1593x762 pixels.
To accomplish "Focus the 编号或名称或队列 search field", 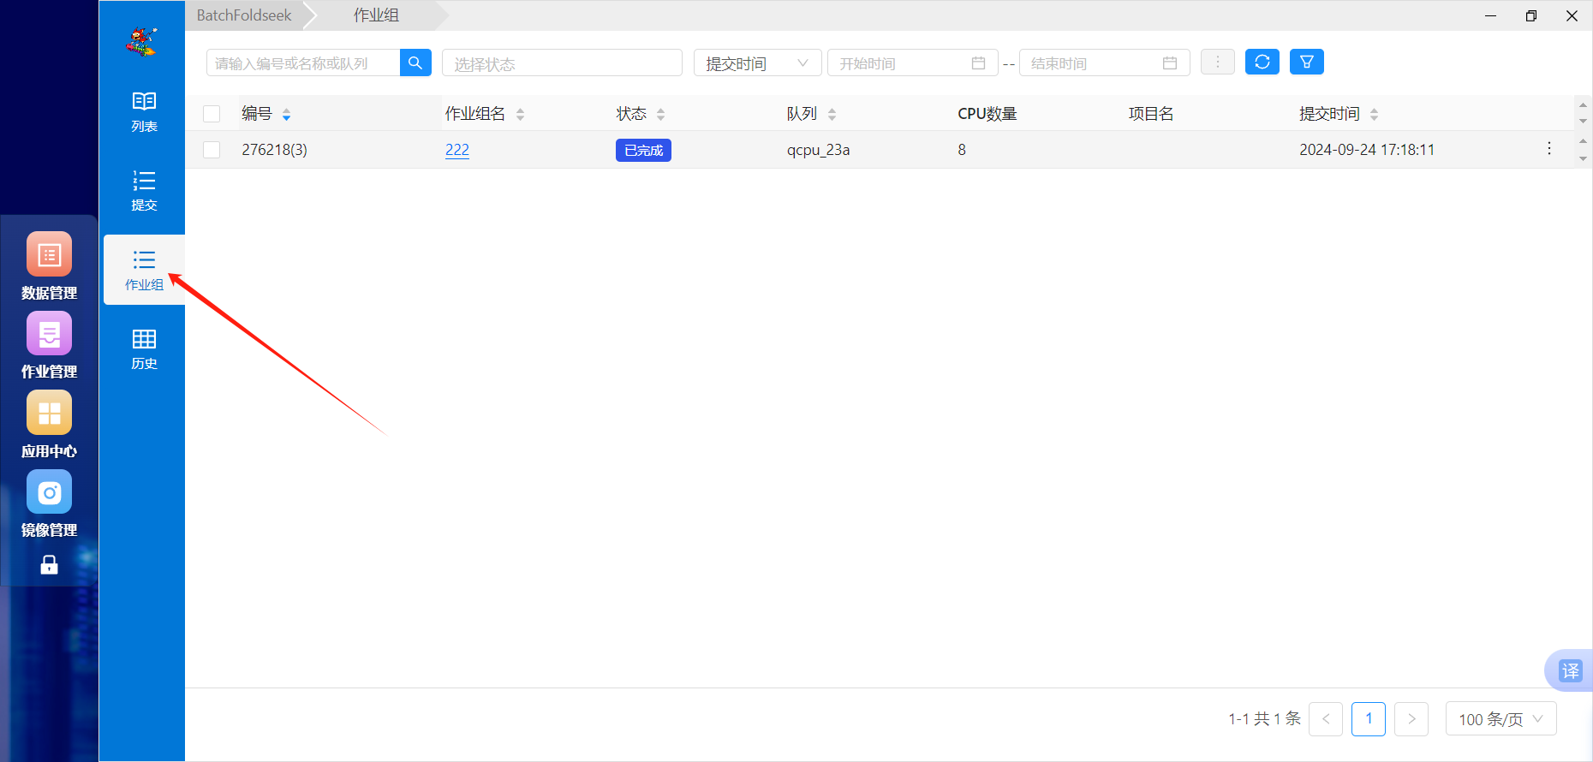I will [x=303, y=63].
